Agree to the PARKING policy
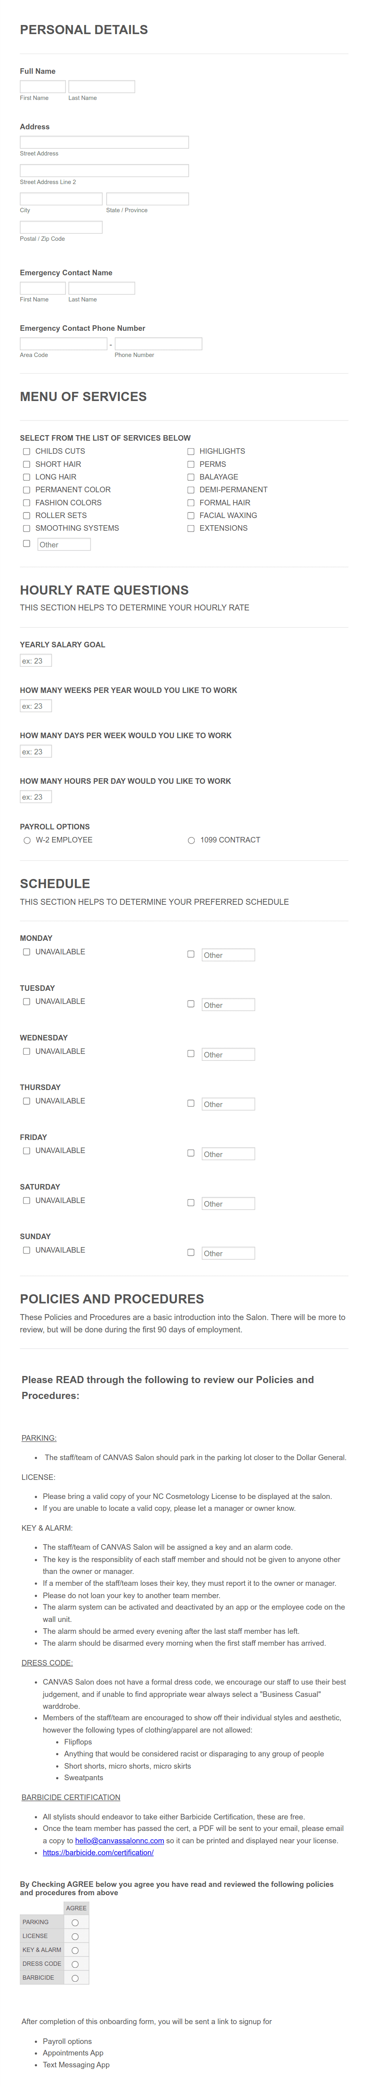Image resolution: width=368 pixels, height=2086 pixels. tap(75, 1923)
